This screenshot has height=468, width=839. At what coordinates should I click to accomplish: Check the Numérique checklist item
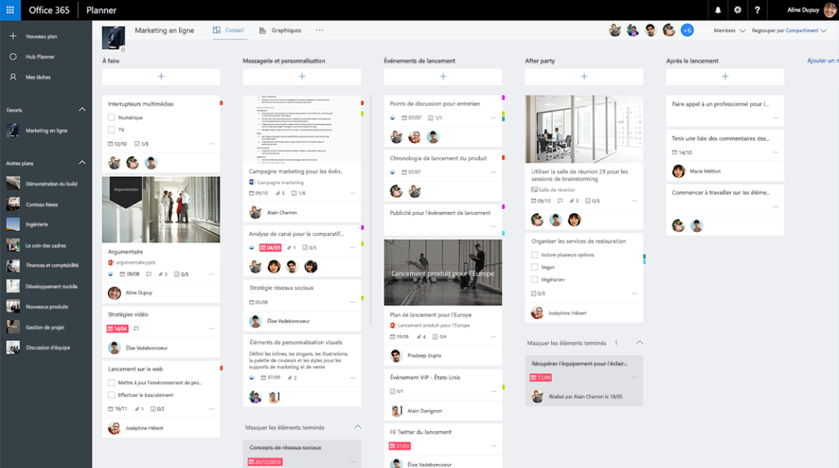click(x=112, y=118)
